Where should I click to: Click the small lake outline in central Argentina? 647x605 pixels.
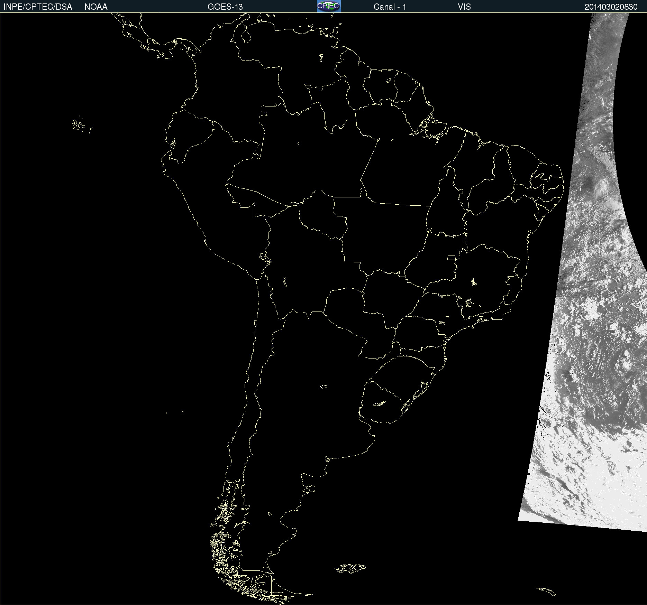pos(323,387)
